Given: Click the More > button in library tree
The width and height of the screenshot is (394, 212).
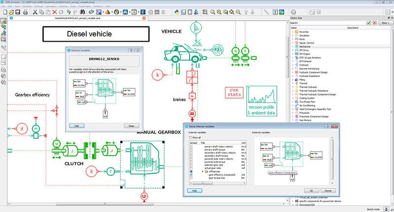Looking at the screenshot, I should click(385, 23).
